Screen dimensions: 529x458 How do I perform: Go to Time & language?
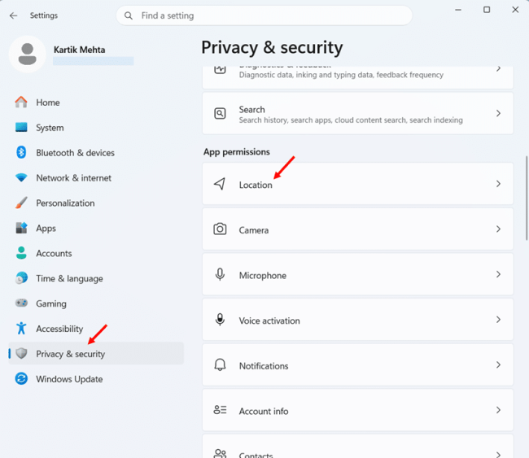96,278
